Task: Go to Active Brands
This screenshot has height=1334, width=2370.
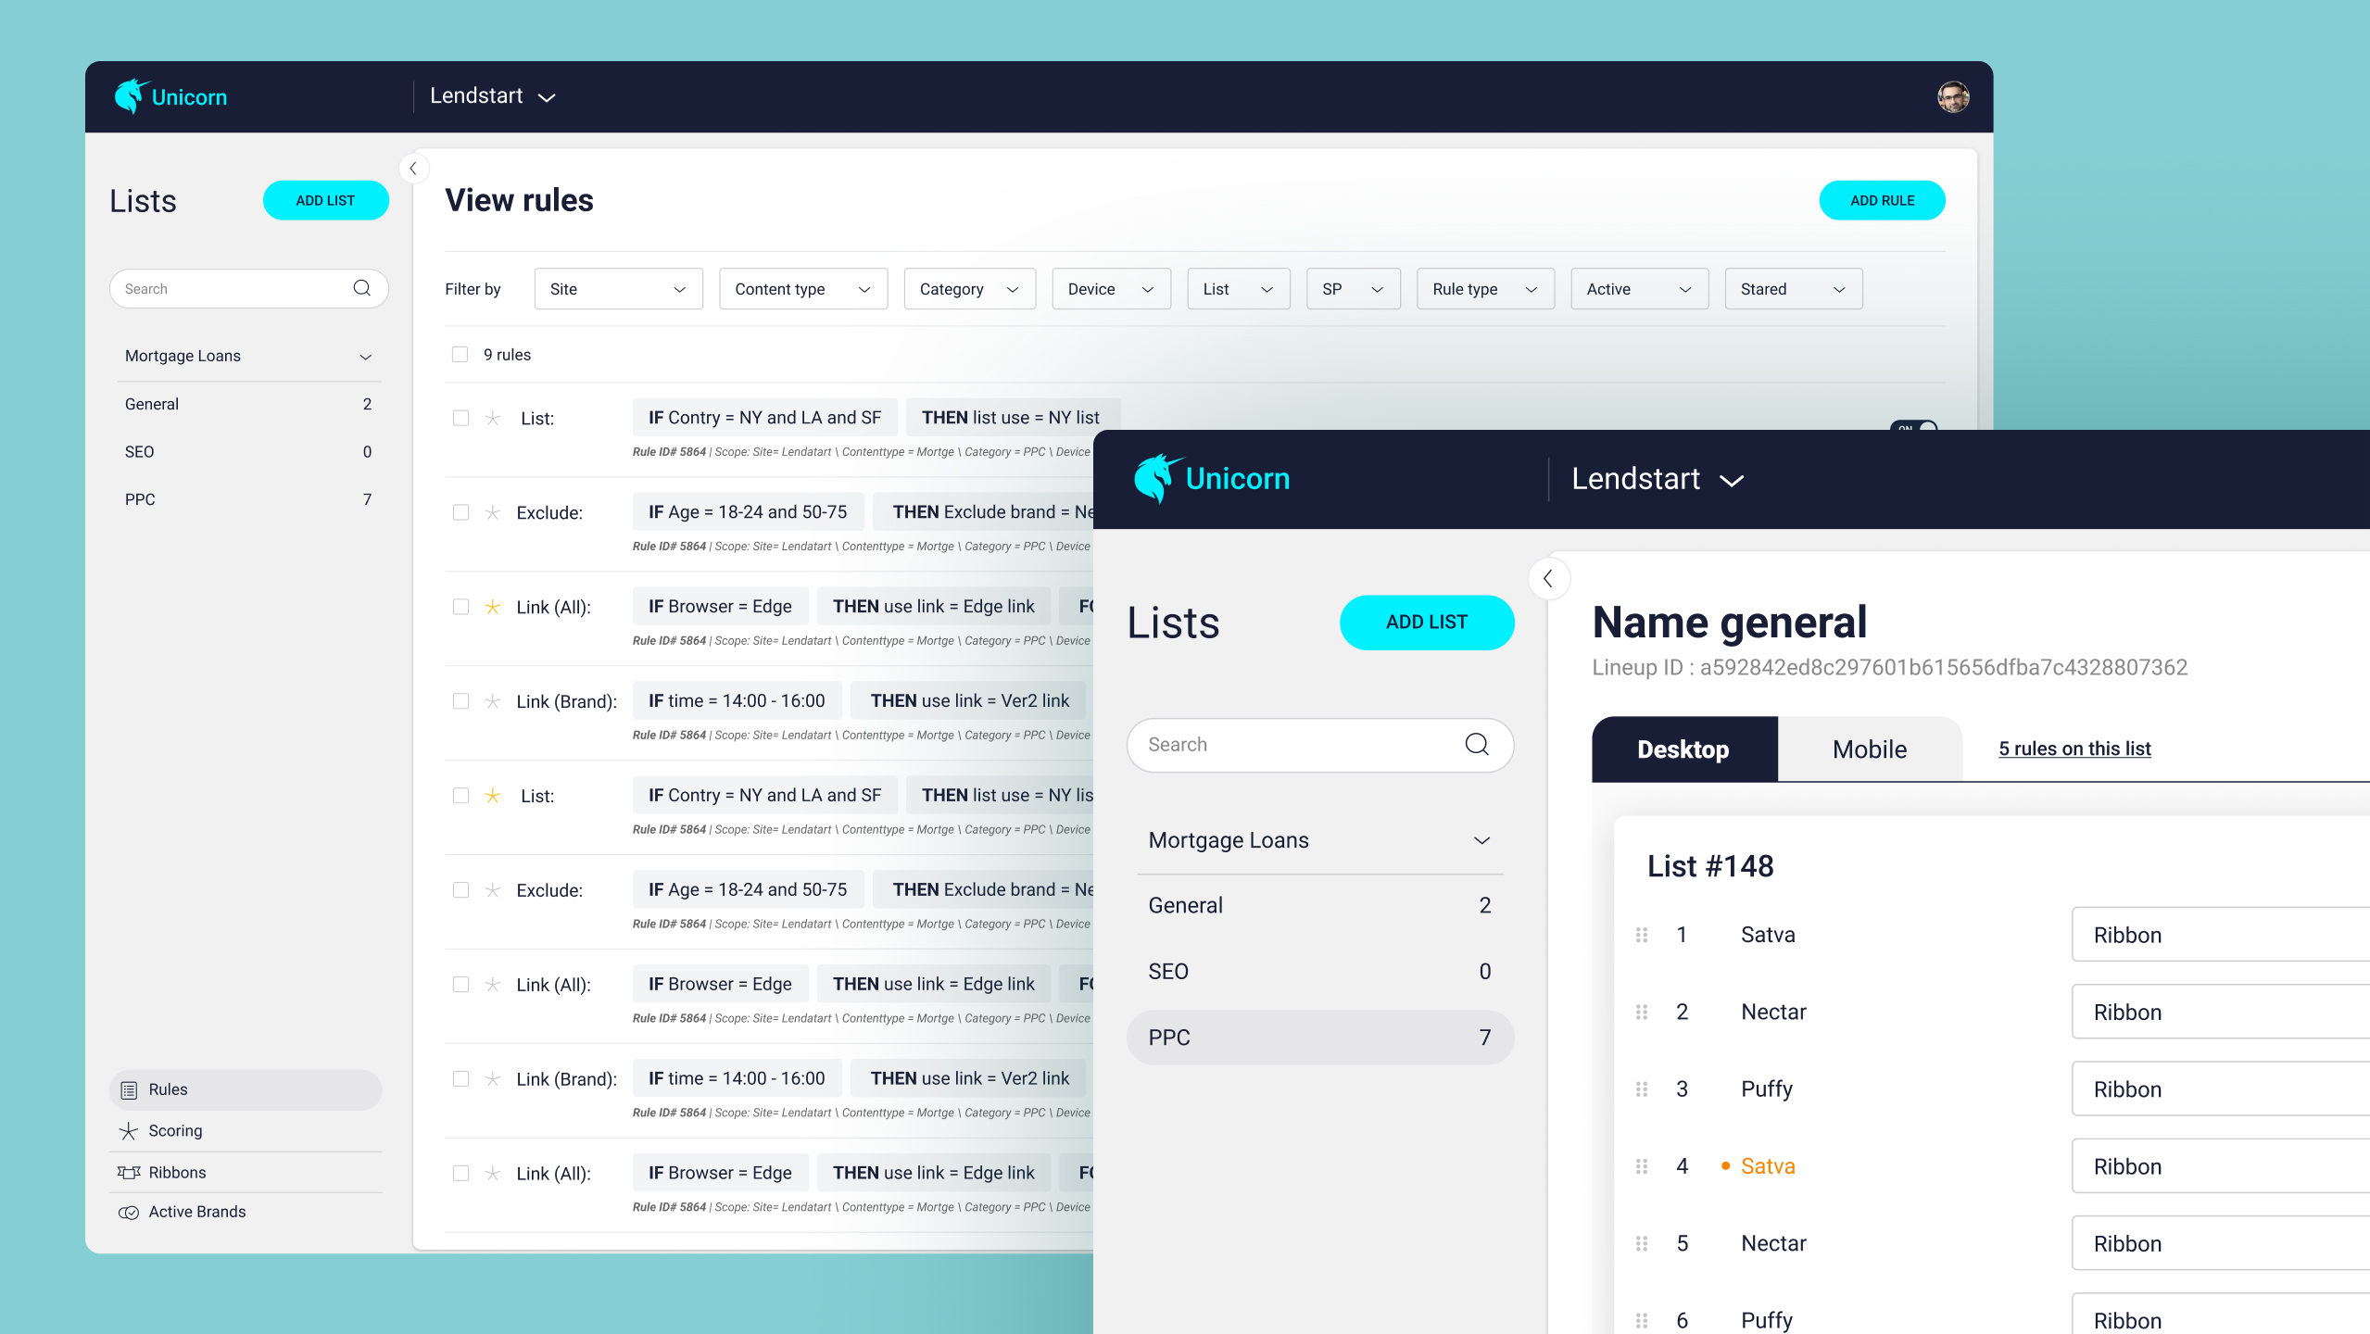Action: [196, 1212]
